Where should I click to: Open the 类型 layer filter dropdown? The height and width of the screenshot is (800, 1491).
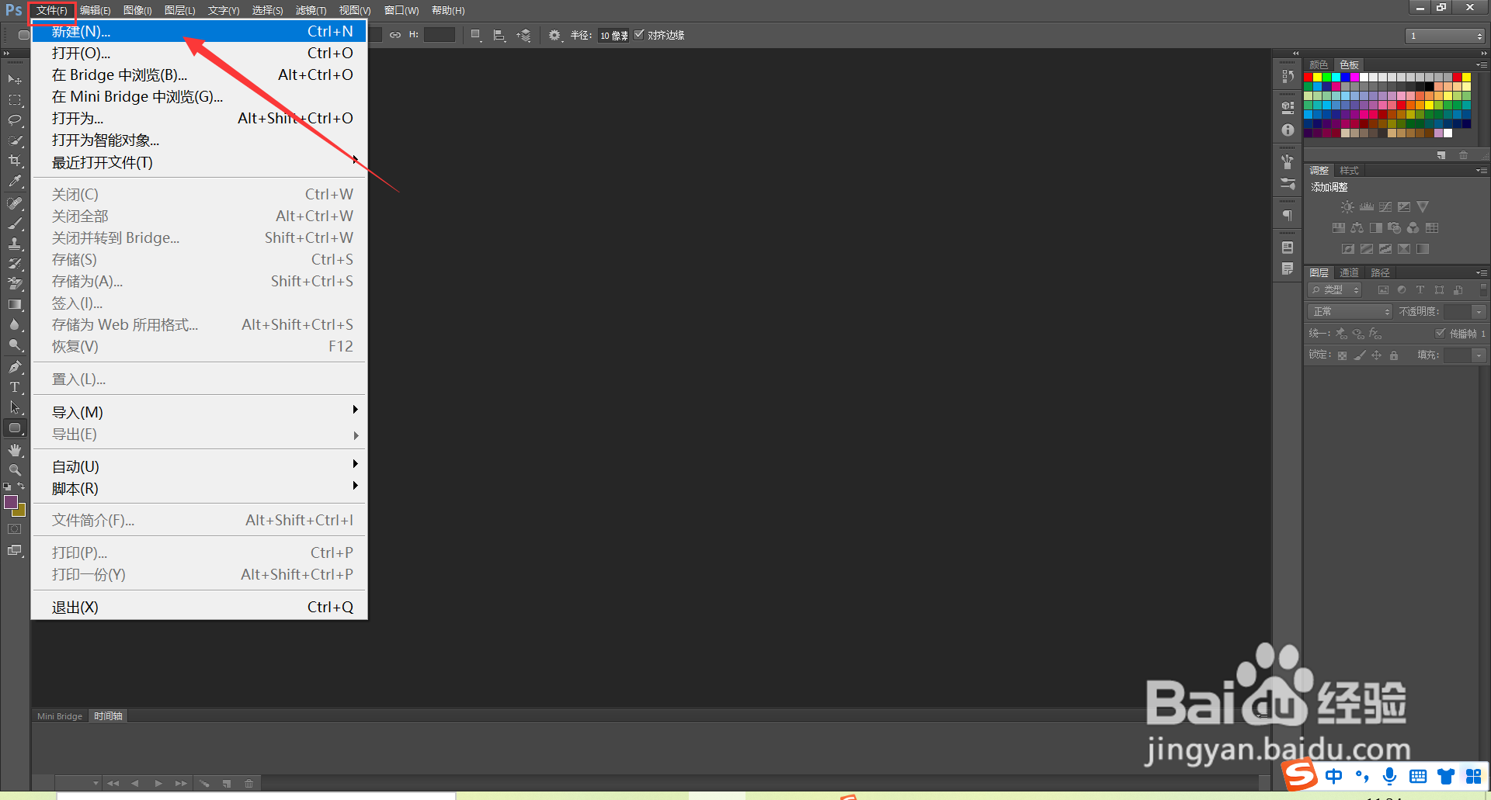click(x=1335, y=289)
